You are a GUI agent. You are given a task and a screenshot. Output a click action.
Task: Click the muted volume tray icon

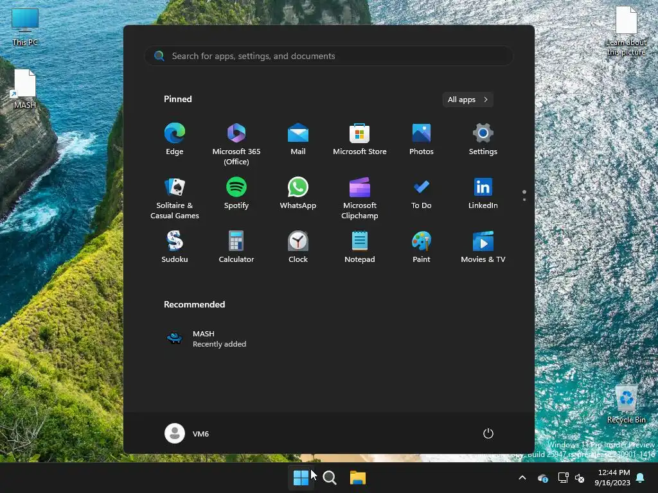[x=580, y=478]
